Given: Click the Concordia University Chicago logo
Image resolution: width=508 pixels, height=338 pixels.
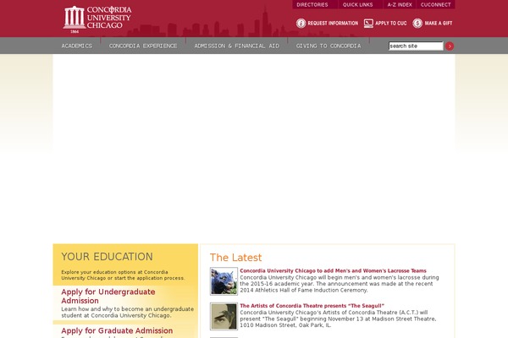Looking at the screenshot, I should click(97, 18).
